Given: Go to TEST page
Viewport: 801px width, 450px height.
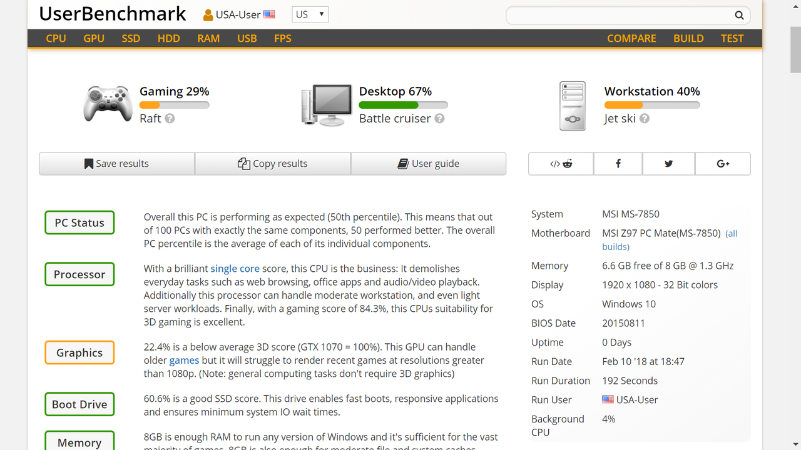Looking at the screenshot, I should click(732, 38).
